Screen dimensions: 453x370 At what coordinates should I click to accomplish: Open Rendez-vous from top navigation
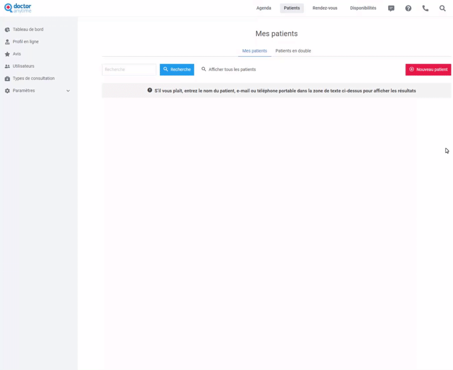[x=325, y=8]
